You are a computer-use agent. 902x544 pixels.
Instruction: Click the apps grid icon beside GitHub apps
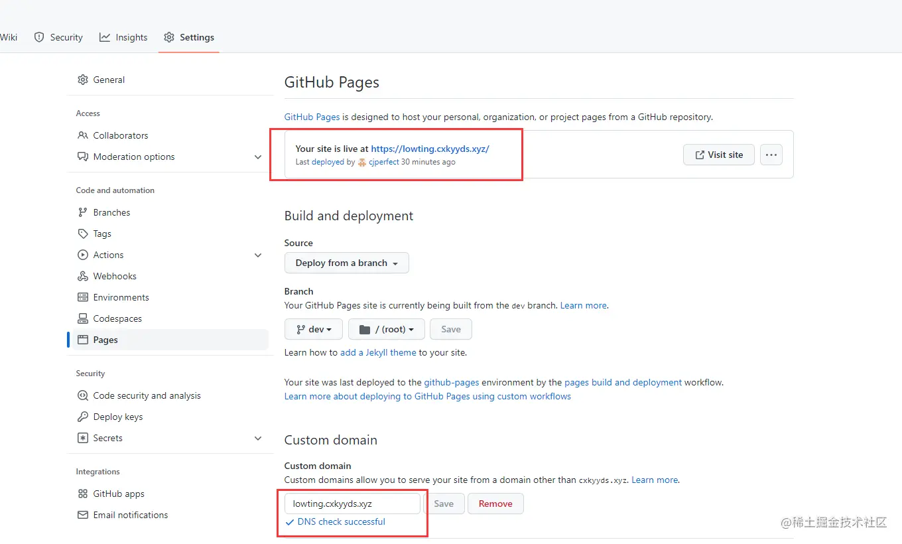click(x=83, y=494)
